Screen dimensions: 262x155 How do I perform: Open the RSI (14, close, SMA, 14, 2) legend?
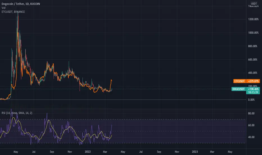(17, 113)
